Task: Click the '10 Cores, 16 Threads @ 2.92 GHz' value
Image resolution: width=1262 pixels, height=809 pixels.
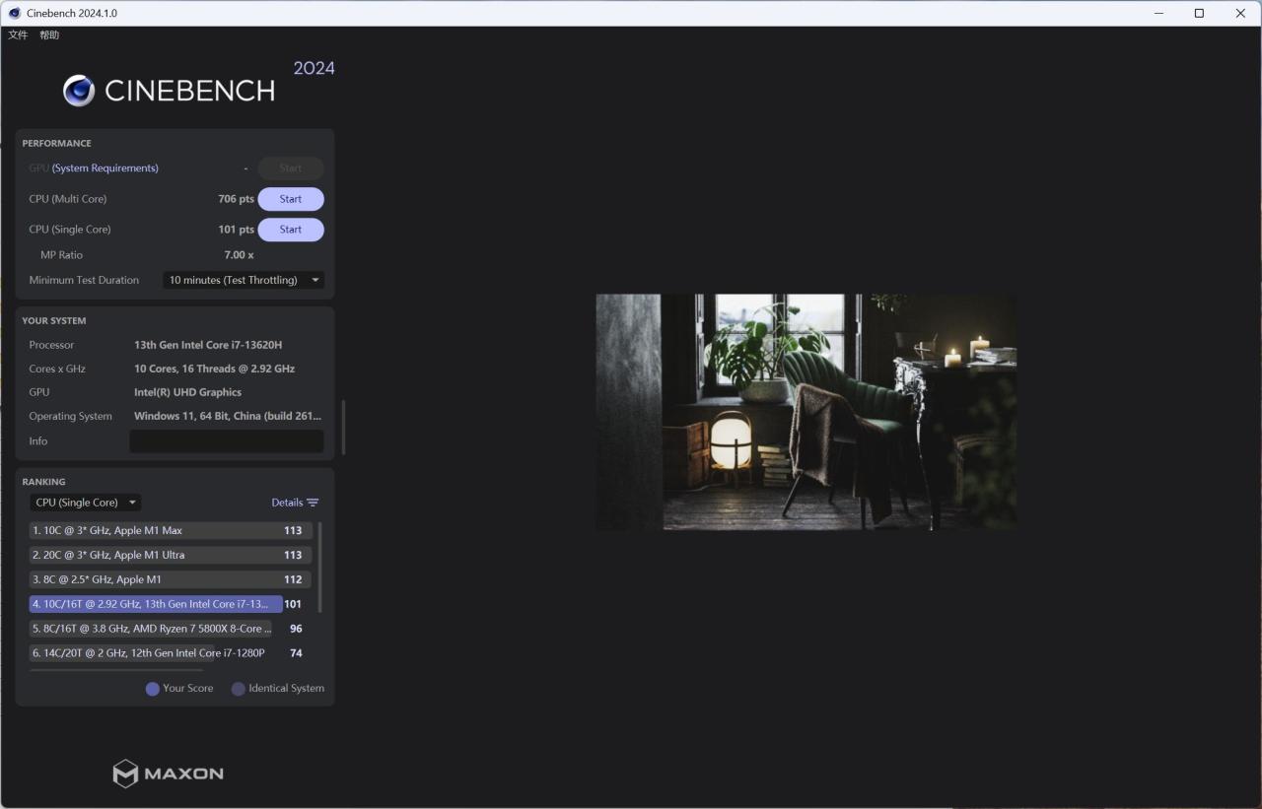Action: pyautogui.click(x=214, y=369)
